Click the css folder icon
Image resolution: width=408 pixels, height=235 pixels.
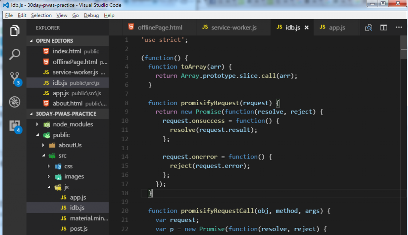(58, 166)
